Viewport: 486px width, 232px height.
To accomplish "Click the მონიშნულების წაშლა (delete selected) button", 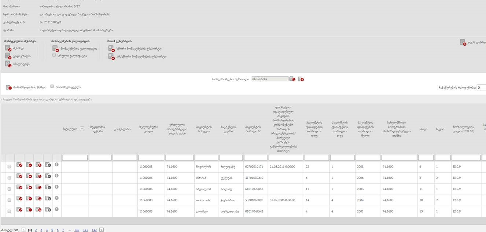I will tap(9, 87).
